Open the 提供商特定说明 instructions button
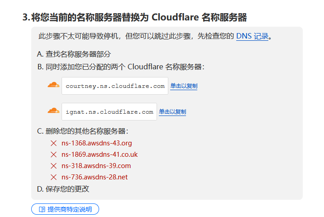Viewport: 324px width, 217px height. click(x=65, y=209)
